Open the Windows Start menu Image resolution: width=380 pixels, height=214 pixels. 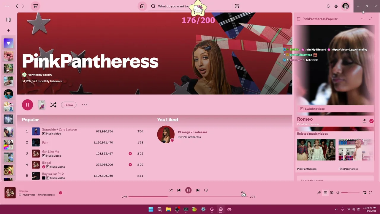pos(151,209)
